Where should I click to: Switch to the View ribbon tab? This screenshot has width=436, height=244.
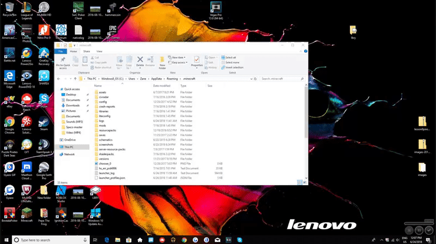click(x=99, y=51)
